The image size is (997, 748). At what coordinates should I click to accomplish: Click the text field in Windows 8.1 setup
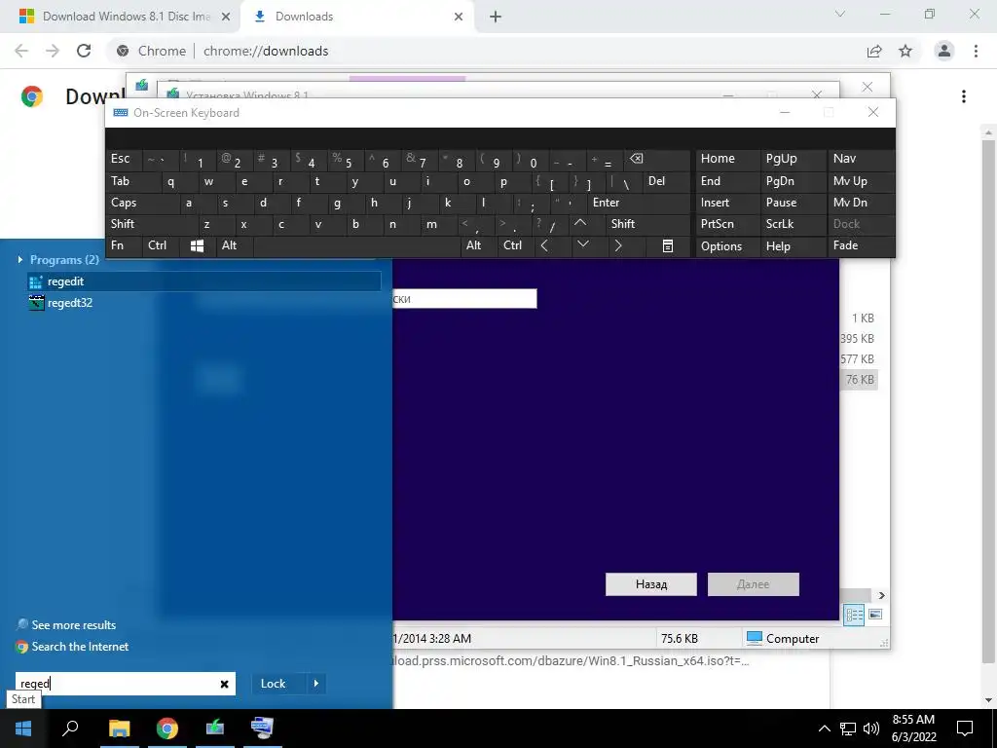click(464, 298)
